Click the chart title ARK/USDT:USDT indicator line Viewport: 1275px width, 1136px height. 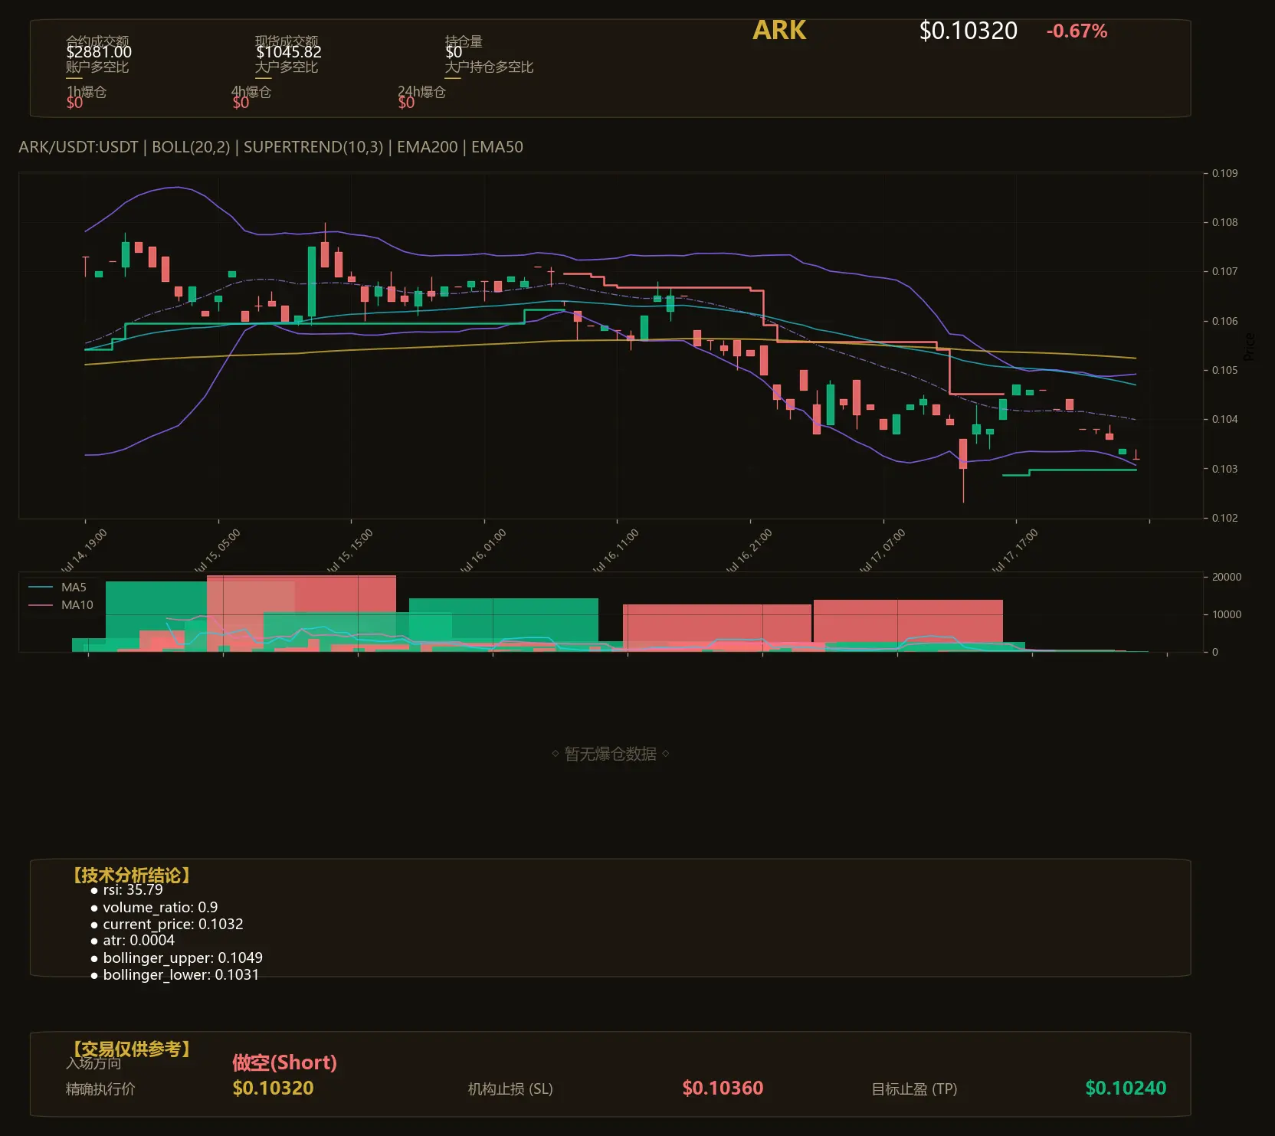[x=270, y=147]
